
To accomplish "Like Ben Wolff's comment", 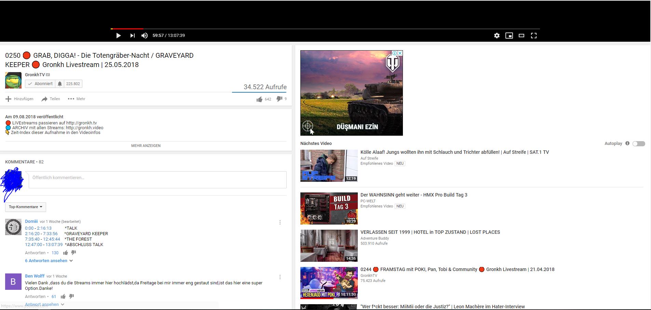I will coord(63,297).
